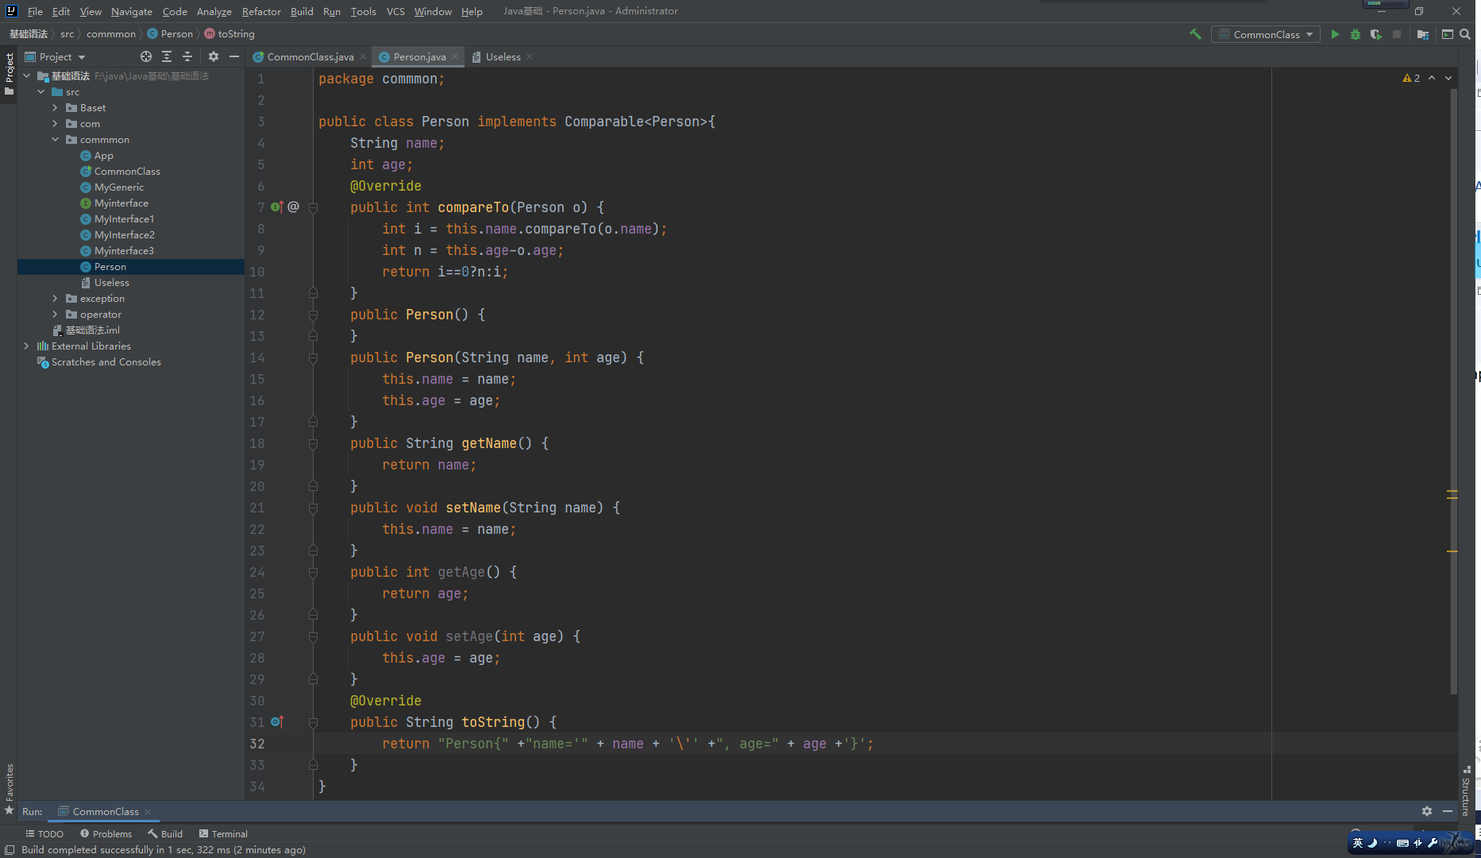Viewport: 1481px width, 858px height.
Task: Fold the toString method at line 31
Action: click(x=313, y=722)
